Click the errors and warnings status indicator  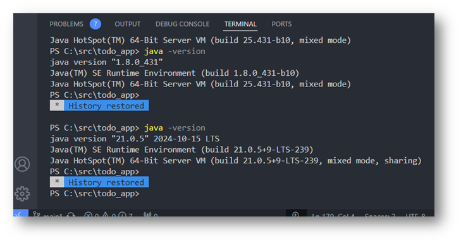pos(108,215)
